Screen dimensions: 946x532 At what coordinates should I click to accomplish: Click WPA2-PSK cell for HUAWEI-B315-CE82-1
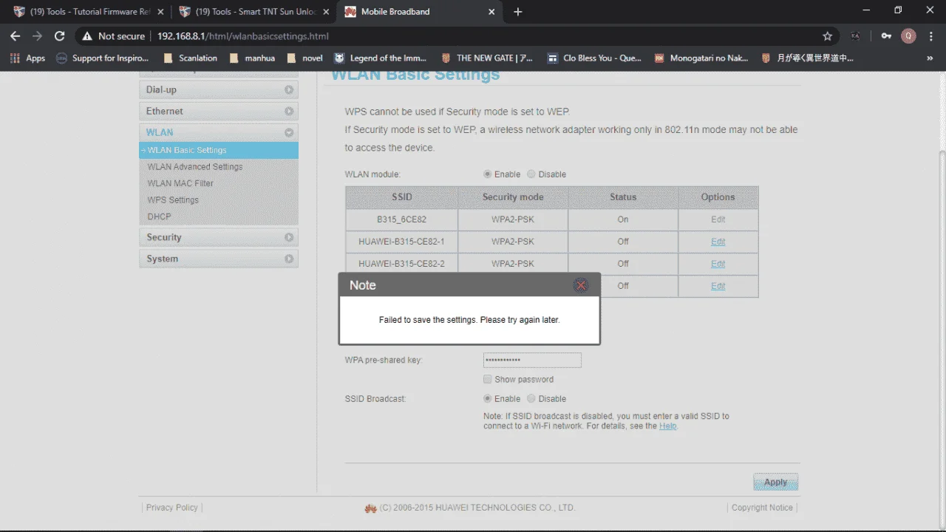513,242
